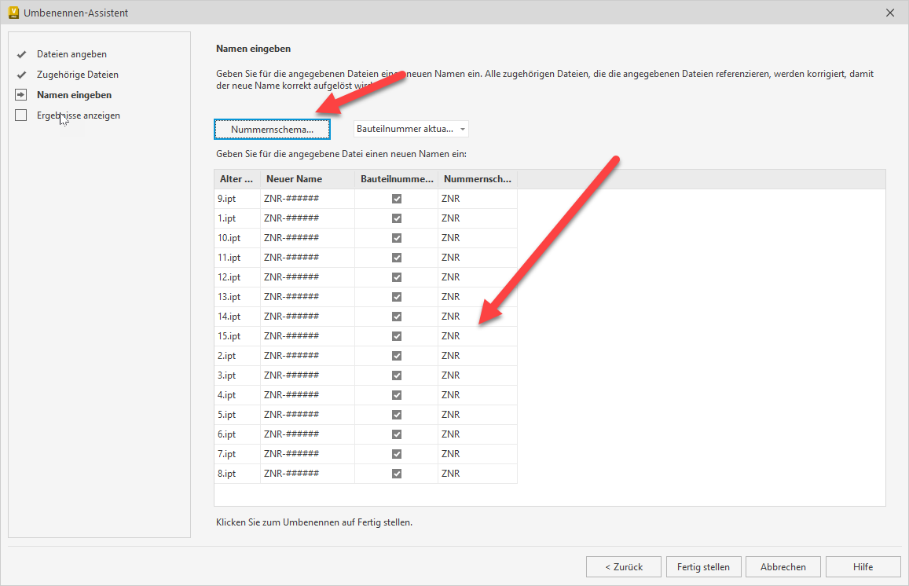909x586 pixels.
Task: Sort by Neuer Name column header
Action: [x=306, y=179]
